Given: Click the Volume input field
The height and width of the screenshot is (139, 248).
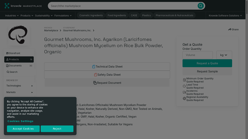Looking at the screenshot, I should pos(197,55).
